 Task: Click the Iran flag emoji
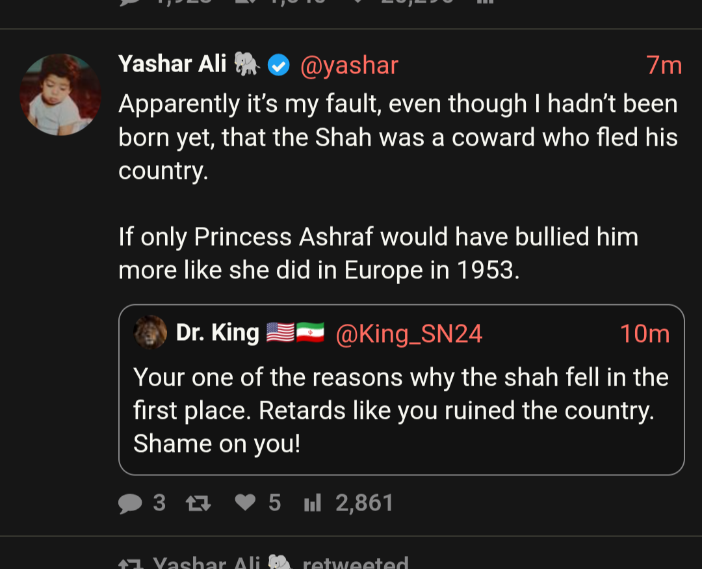[311, 334]
